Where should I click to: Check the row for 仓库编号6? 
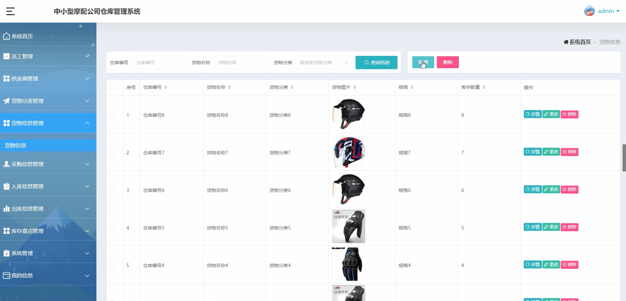tap(112, 190)
